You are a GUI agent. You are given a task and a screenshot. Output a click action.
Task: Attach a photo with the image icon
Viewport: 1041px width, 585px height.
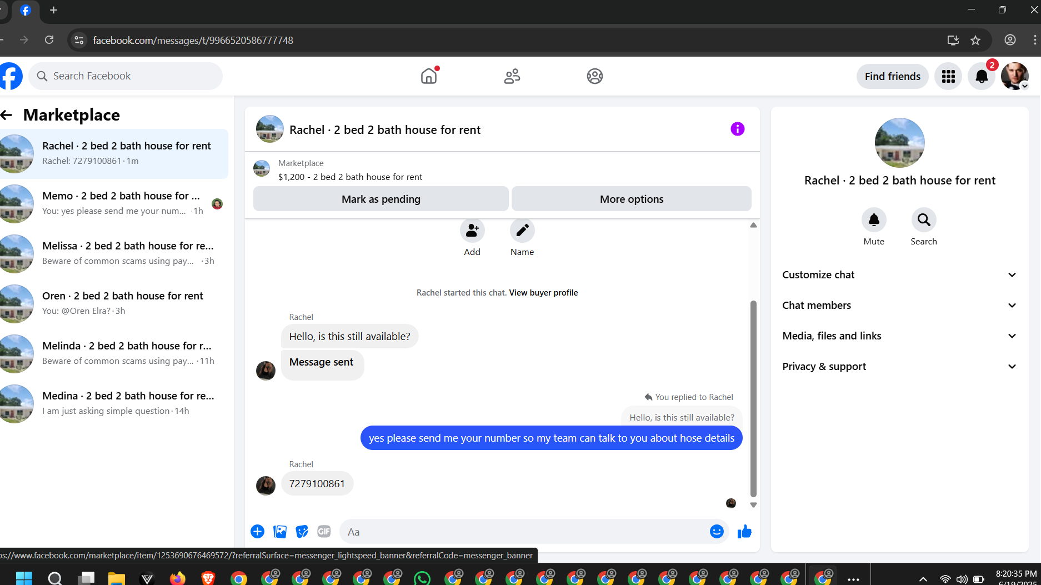click(x=280, y=532)
